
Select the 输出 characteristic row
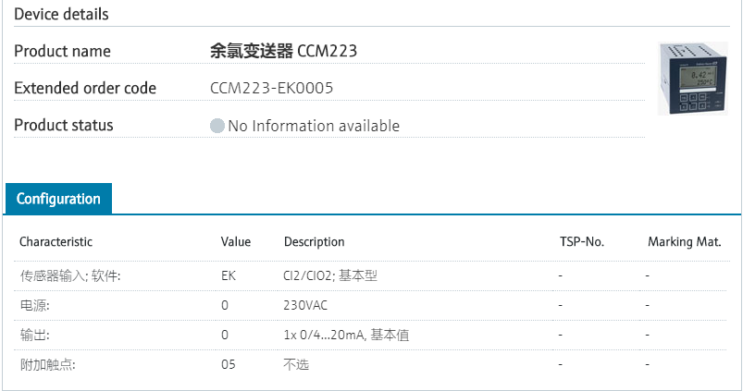tap(34, 335)
